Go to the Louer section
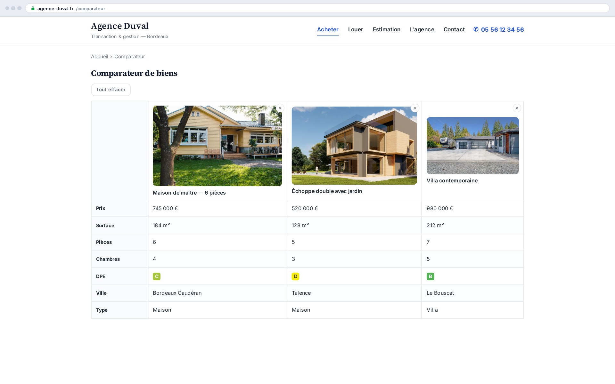 [x=356, y=29]
